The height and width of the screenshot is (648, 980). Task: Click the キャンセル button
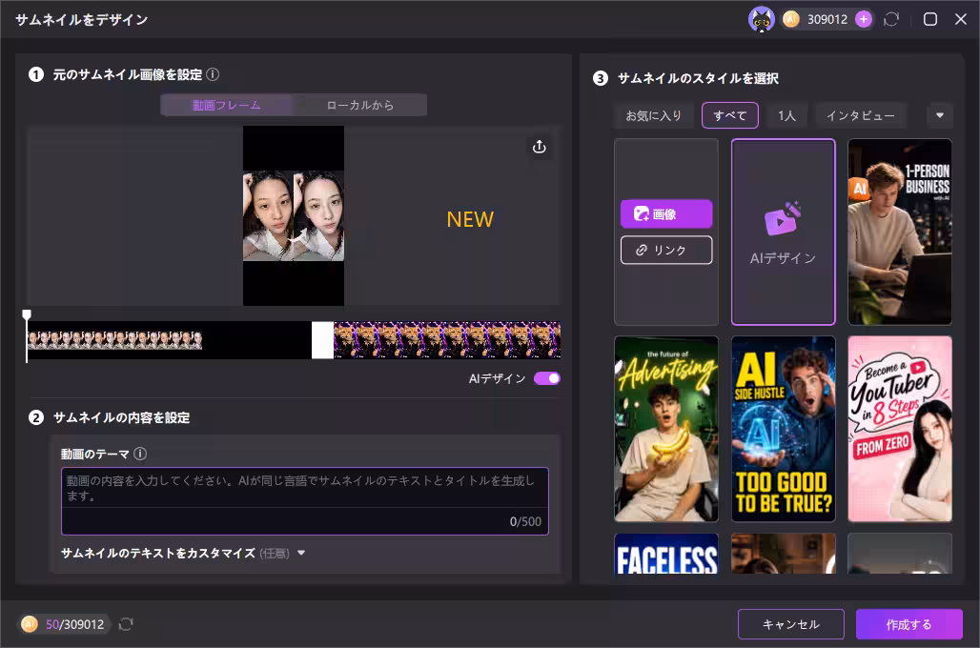[x=790, y=624]
